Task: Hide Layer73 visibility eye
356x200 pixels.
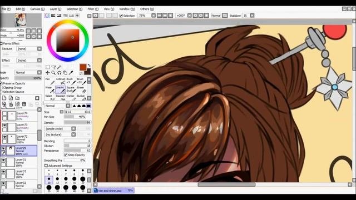Action: pos(4,125)
